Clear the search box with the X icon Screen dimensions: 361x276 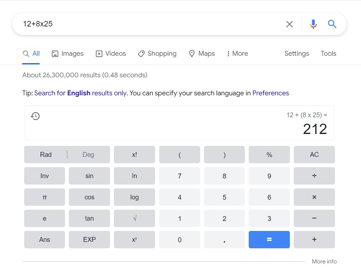click(289, 24)
